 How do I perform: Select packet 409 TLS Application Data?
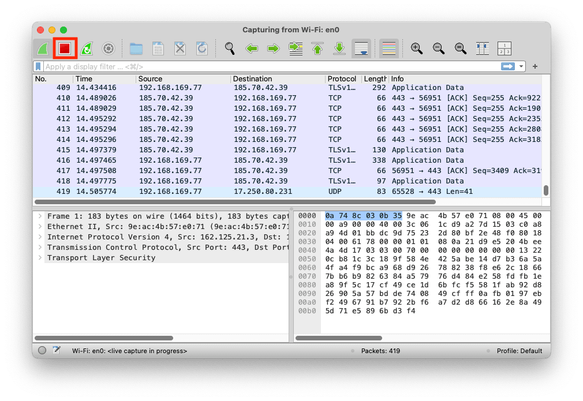(x=287, y=88)
